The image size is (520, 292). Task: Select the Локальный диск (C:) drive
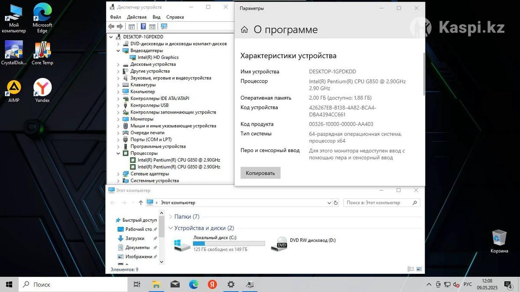point(219,244)
